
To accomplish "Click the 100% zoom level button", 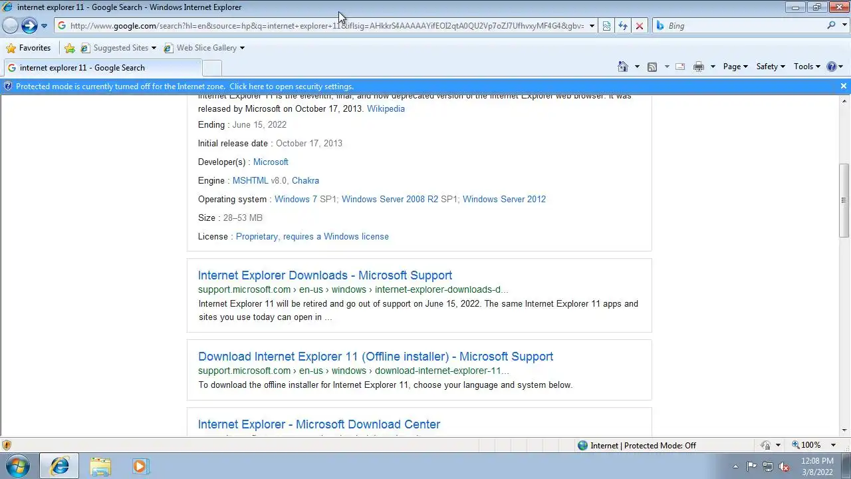I will [x=806, y=445].
